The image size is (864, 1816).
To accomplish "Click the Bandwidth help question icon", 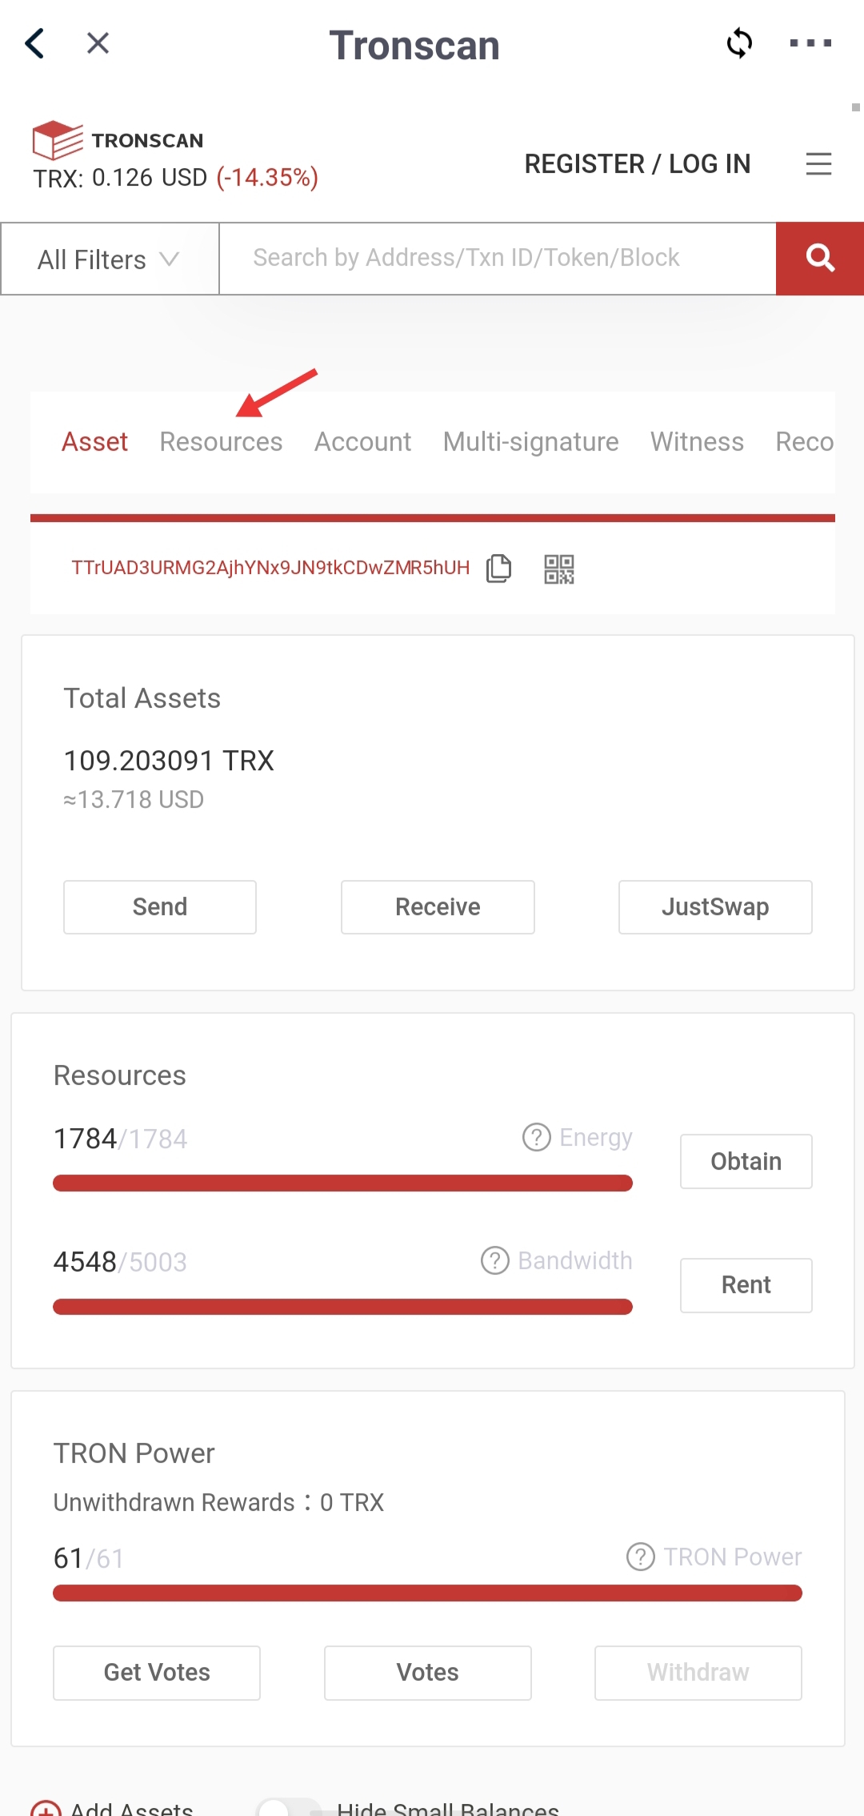I will [x=494, y=1260].
